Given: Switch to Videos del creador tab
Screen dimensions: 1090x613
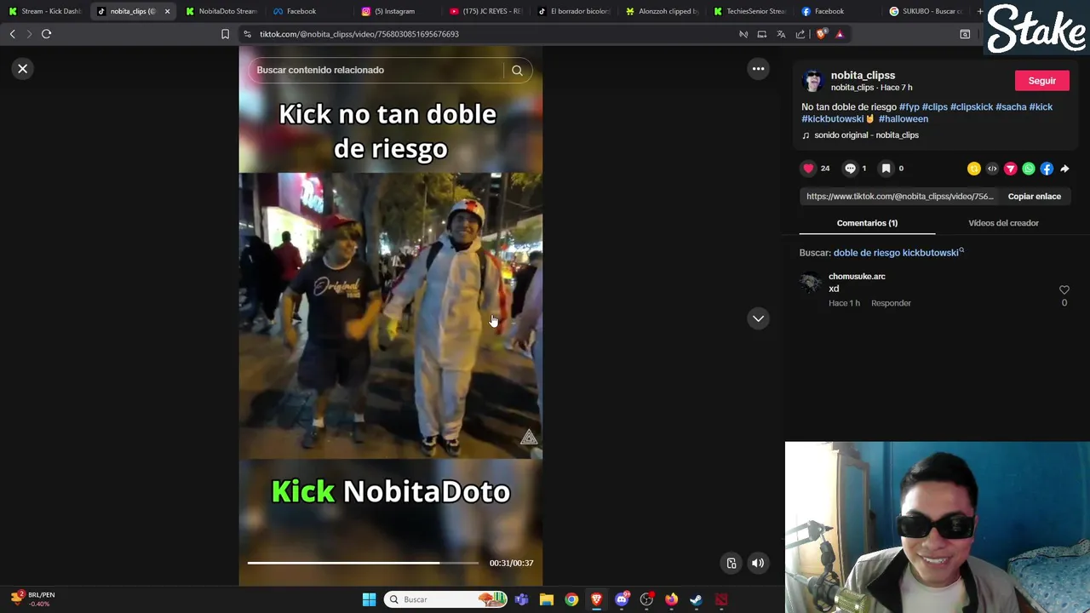Looking at the screenshot, I should pyautogui.click(x=1003, y=223).
